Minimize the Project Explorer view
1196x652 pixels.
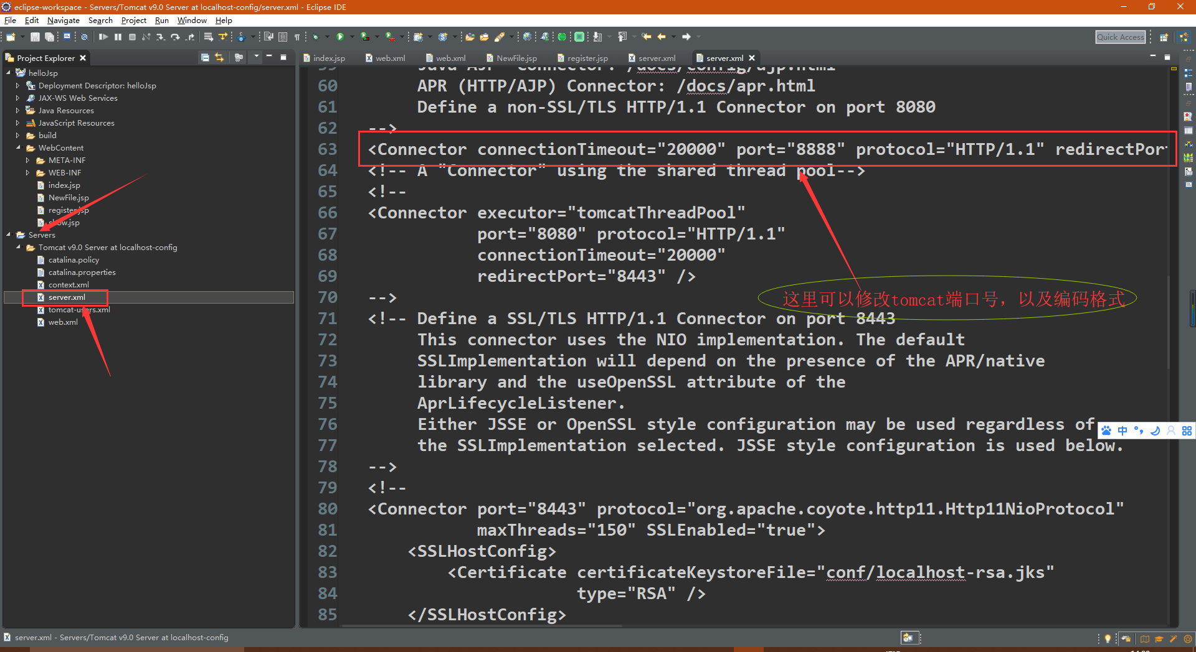tap(269, 57)
